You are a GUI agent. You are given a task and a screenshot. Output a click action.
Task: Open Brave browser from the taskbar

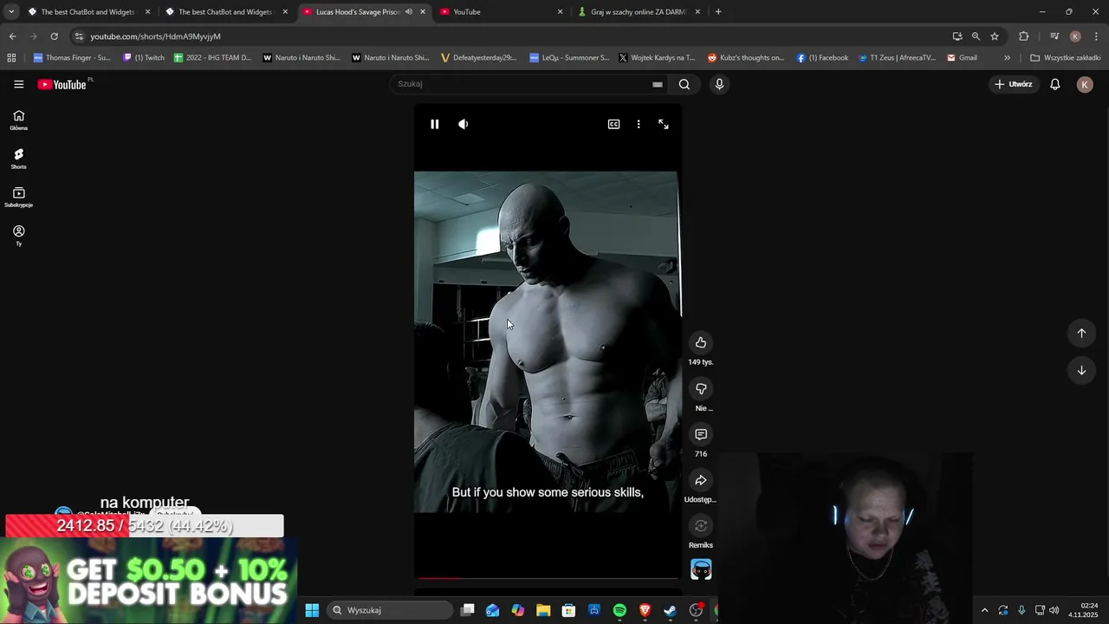(x=645, y=610)
